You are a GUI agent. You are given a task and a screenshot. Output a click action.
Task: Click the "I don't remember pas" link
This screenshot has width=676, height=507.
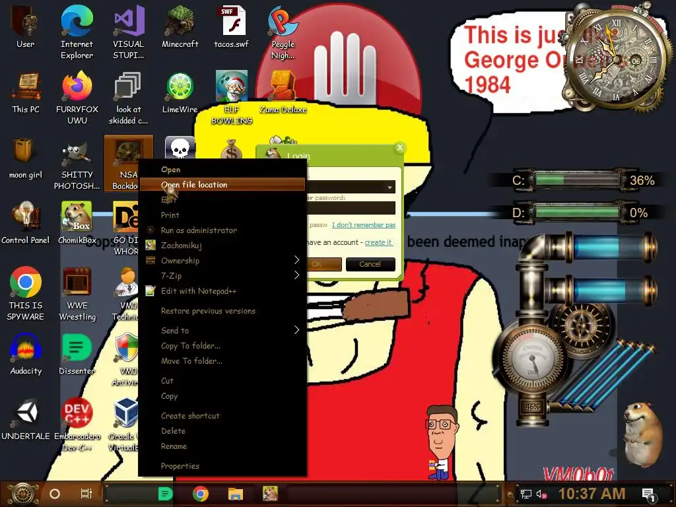[364, 224]
